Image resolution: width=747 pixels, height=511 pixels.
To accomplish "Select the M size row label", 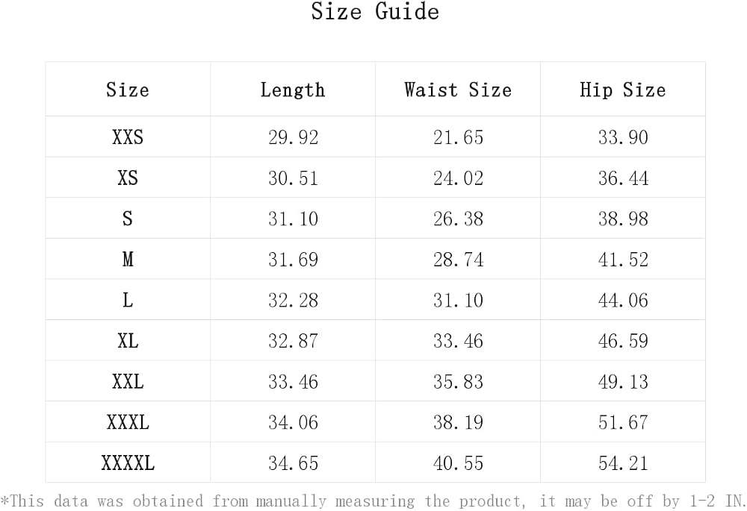I will pyautogui.click(x=128, y=260).
